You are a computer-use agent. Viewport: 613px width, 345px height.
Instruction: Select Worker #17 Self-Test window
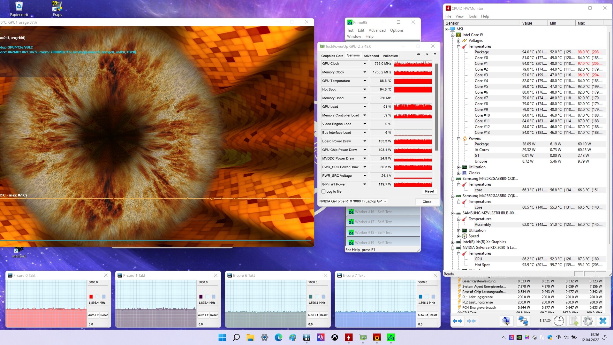[x=383, y=222]
